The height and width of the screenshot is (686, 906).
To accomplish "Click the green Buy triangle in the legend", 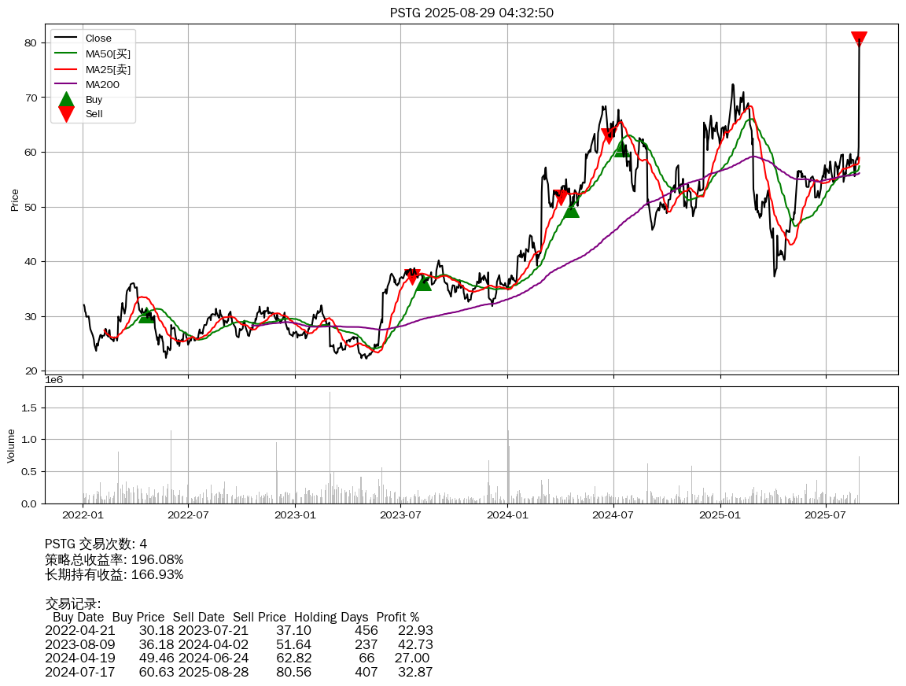I will point(66,100).
